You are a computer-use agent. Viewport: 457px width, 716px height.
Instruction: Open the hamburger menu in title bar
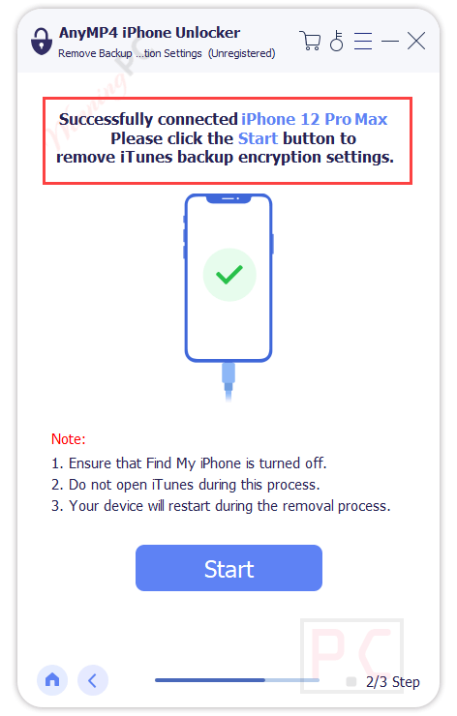point(363,41)
